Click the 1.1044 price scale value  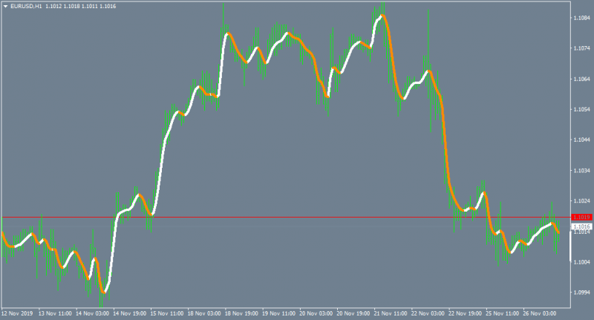[x=581, y=140]
